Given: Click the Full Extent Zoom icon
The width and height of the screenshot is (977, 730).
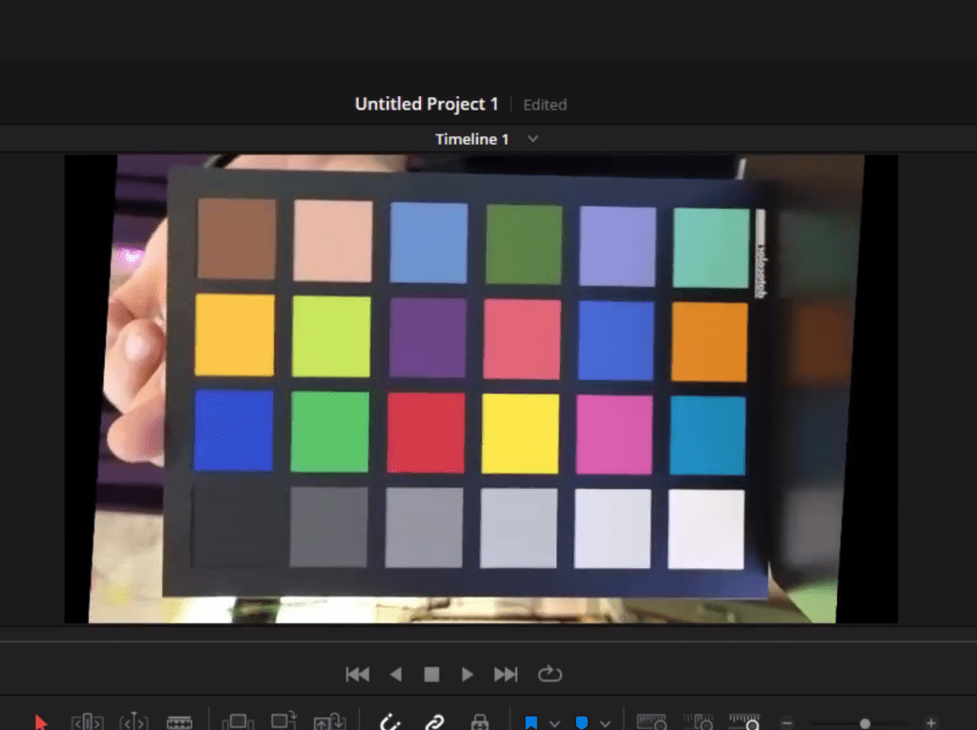Looking at the screenshot, I should click(x=652, y=722).
